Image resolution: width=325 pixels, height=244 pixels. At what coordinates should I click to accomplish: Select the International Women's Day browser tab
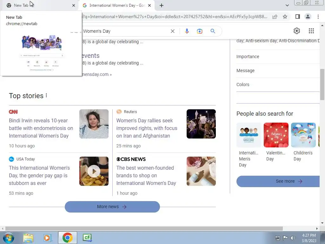coord(114,5)
